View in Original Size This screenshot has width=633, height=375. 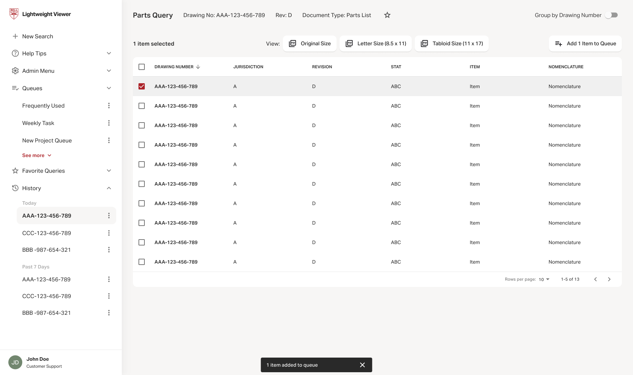(x=310, y=44)
